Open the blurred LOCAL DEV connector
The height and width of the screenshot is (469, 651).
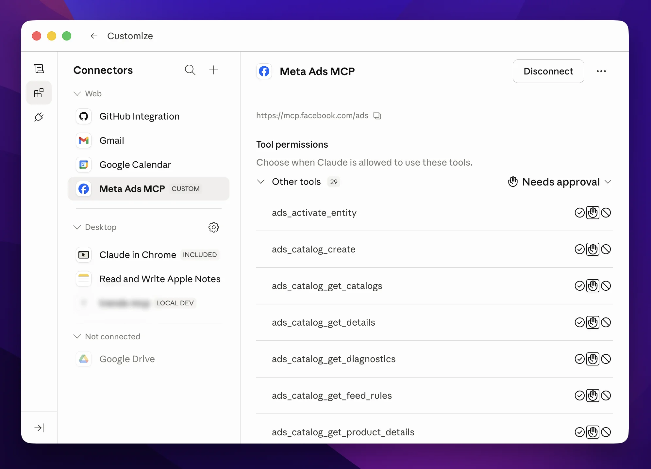coord(149,303)
